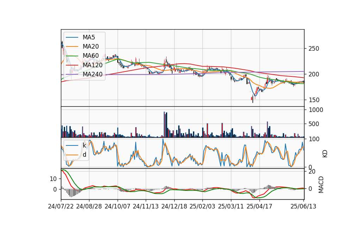
Task: Click the purple MA240 legend line swatch
Action: [x=72, y=74]
